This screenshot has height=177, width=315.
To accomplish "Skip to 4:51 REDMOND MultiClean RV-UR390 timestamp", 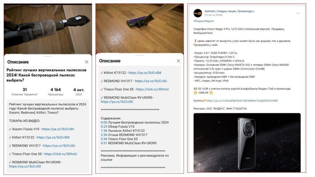I will [x=104, y=143].
